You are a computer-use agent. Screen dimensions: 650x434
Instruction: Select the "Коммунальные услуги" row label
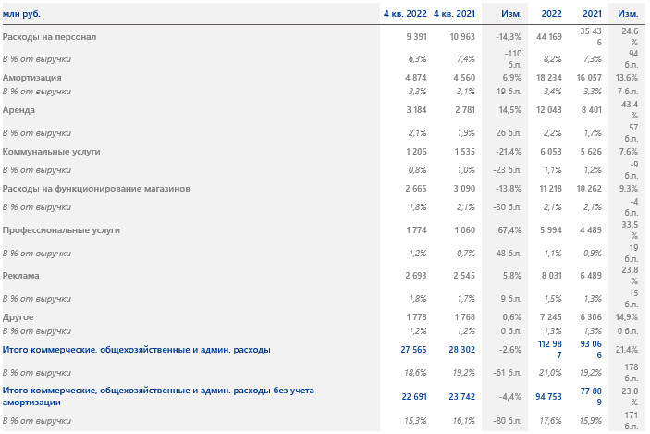(52, 151)
